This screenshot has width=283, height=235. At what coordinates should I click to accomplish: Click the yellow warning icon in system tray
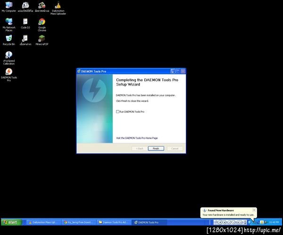click(262, 222)
